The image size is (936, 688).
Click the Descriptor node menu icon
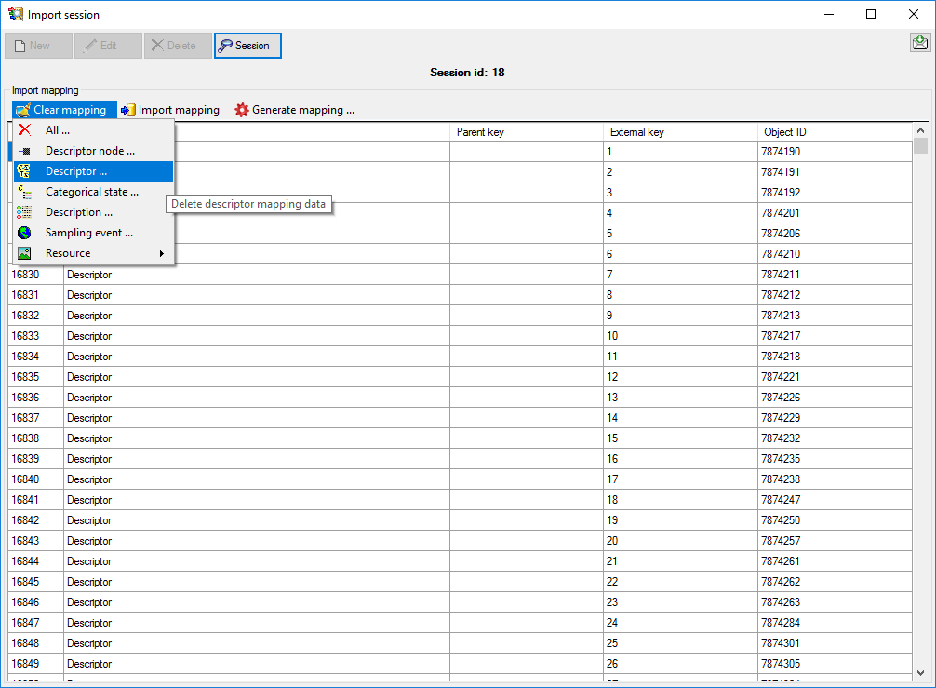(24, 151)
